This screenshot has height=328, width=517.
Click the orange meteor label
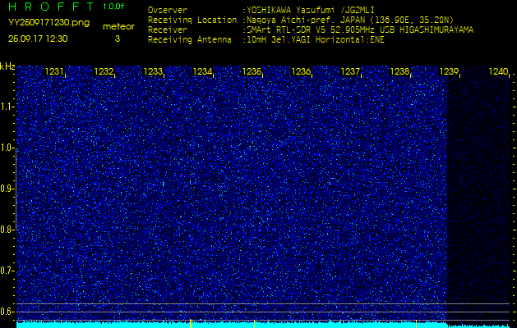point(118,26)
